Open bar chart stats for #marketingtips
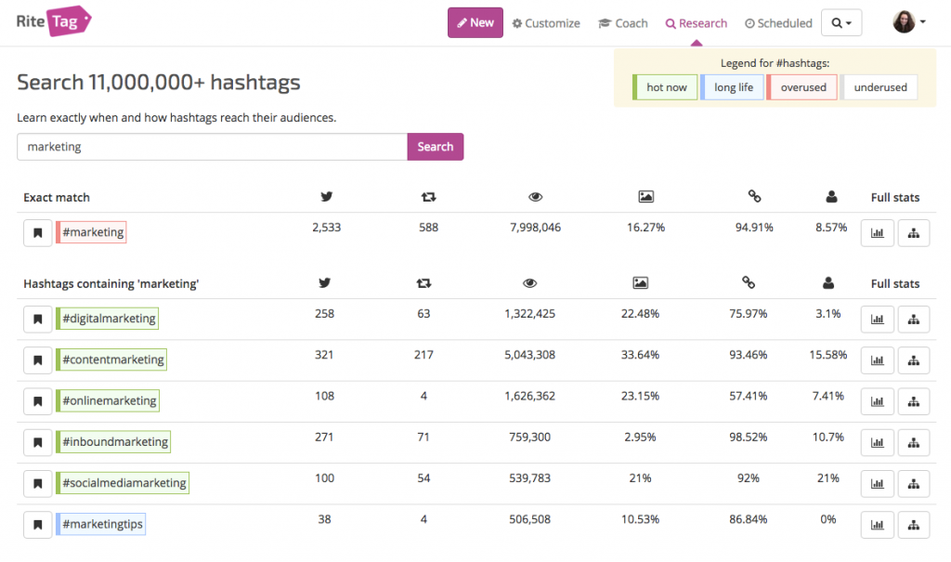 tap(877, 525)
